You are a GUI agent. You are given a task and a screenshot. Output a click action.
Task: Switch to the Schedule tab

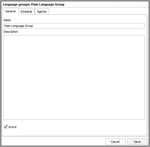[x=26, y=12]
